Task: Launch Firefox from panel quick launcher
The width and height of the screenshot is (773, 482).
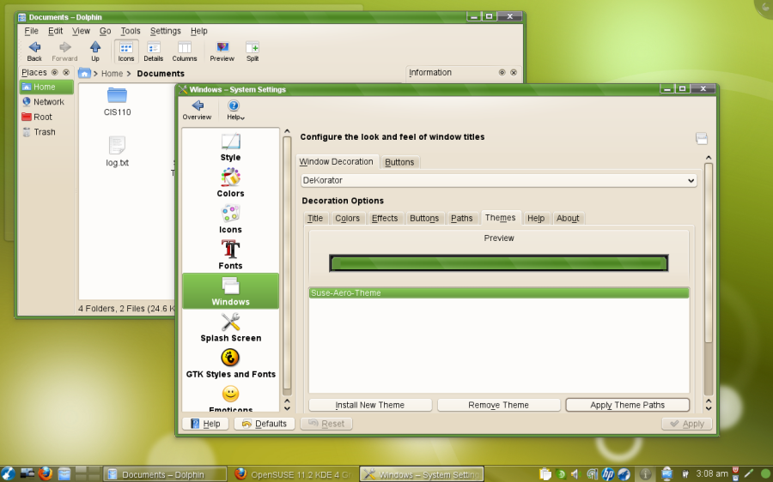Action: [46, 473]
